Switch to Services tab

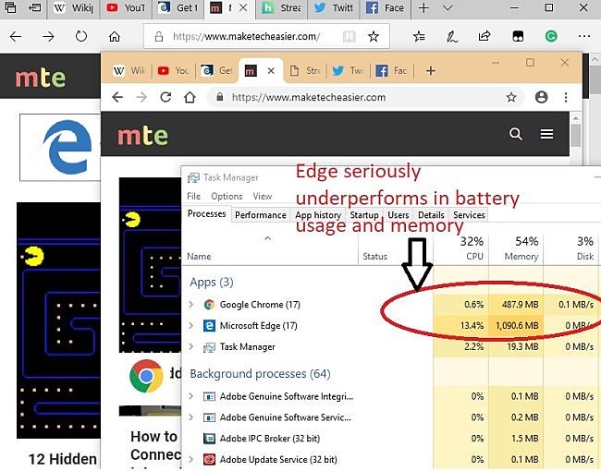point(469,215)
